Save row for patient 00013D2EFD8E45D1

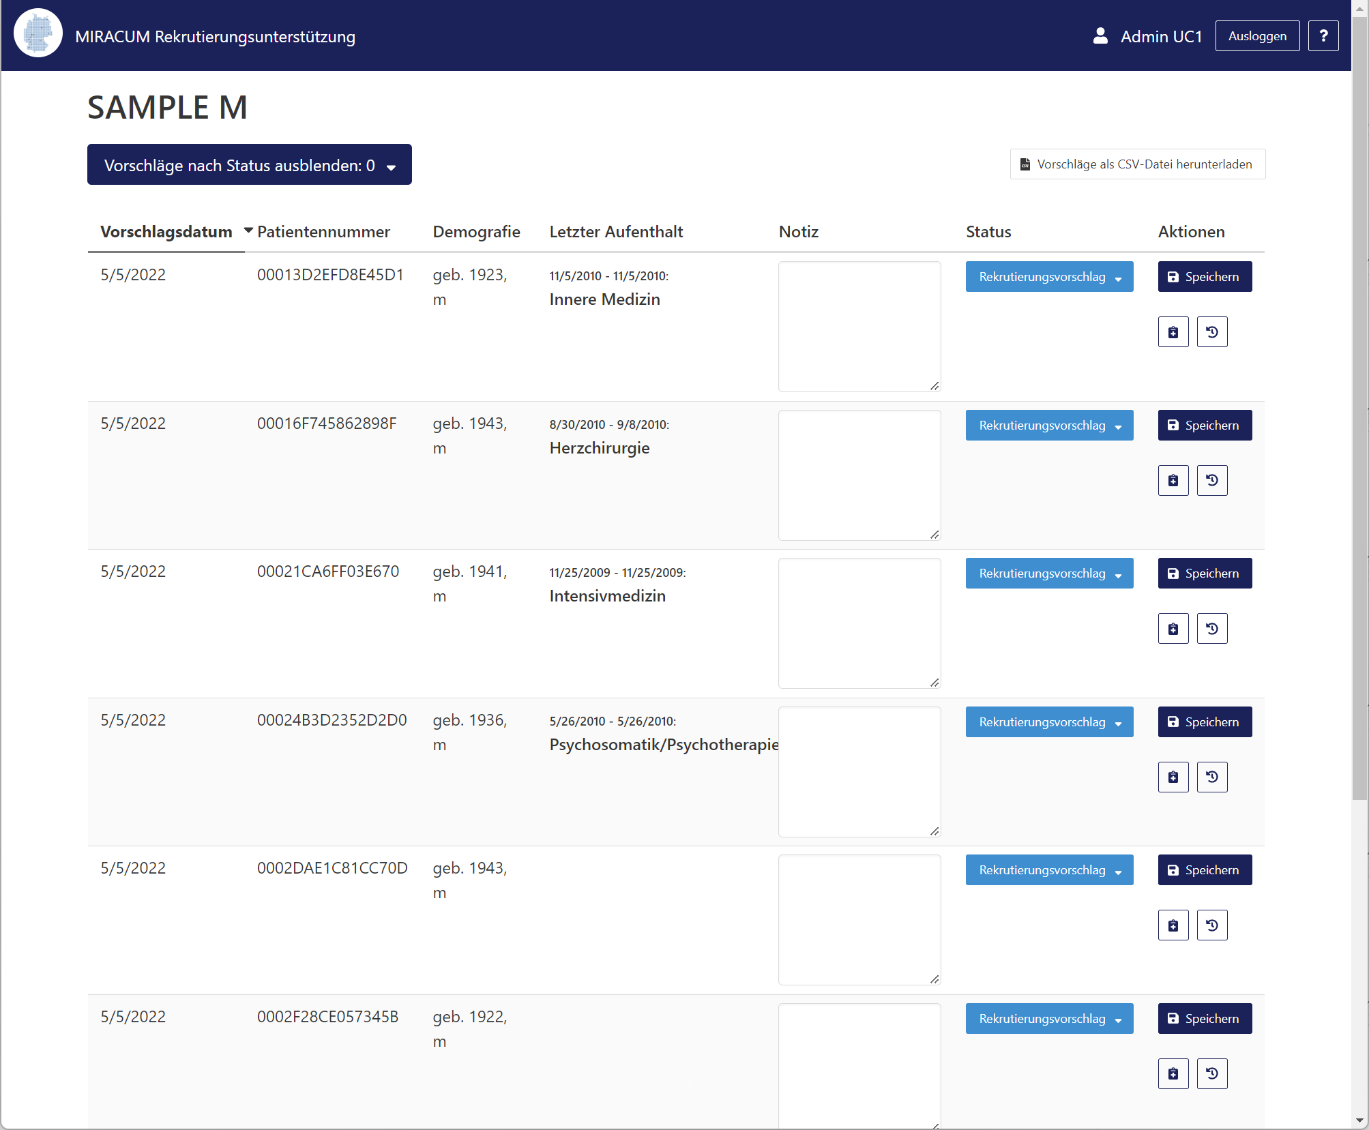1205,277
